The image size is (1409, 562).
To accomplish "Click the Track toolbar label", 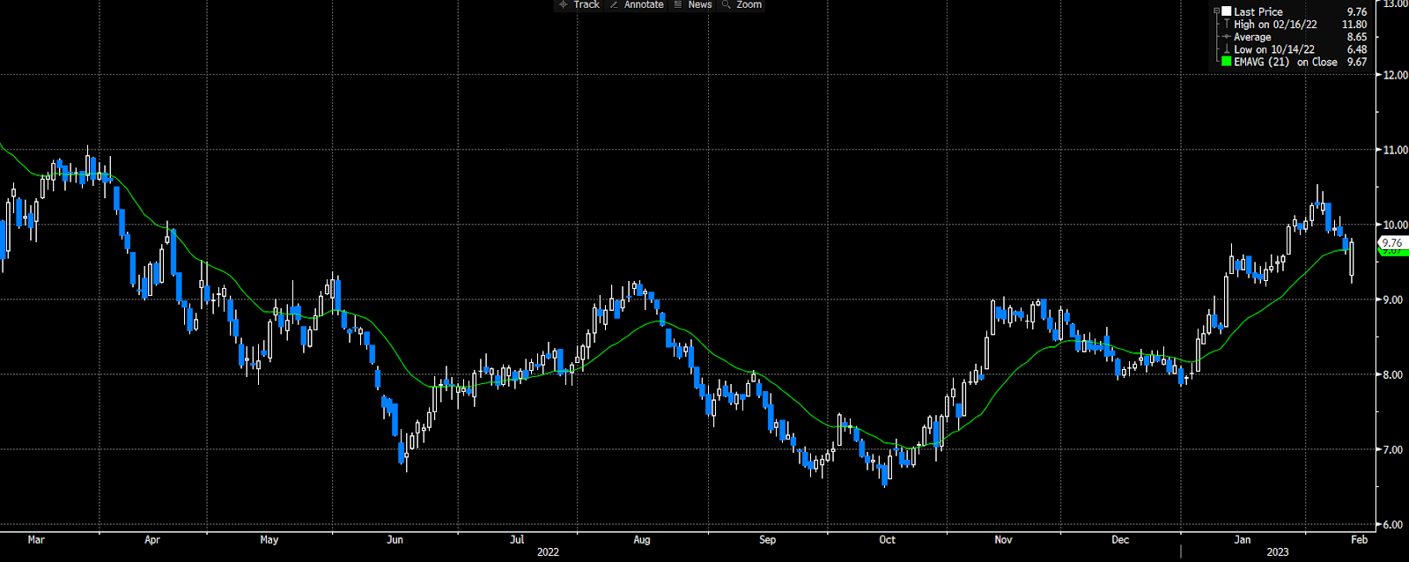I will pos(586,4).
